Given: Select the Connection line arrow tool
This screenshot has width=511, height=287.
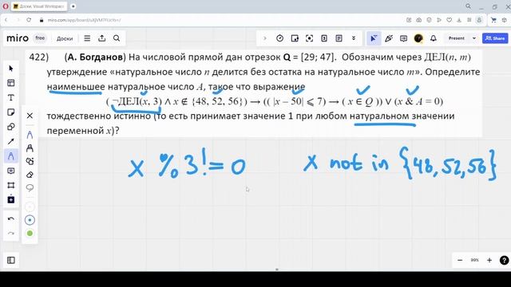Looking at the screenshot, I should tap(10, 142).
